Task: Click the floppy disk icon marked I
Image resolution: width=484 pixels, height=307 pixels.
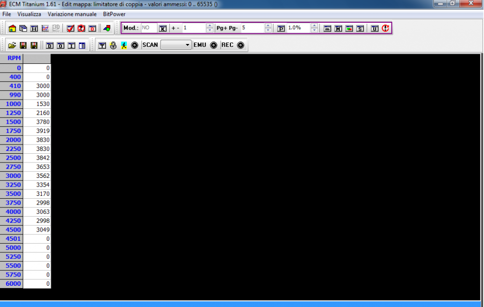Action: click(x=34, y=45)
